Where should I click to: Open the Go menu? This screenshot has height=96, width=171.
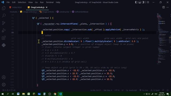(x=36, y=2)
